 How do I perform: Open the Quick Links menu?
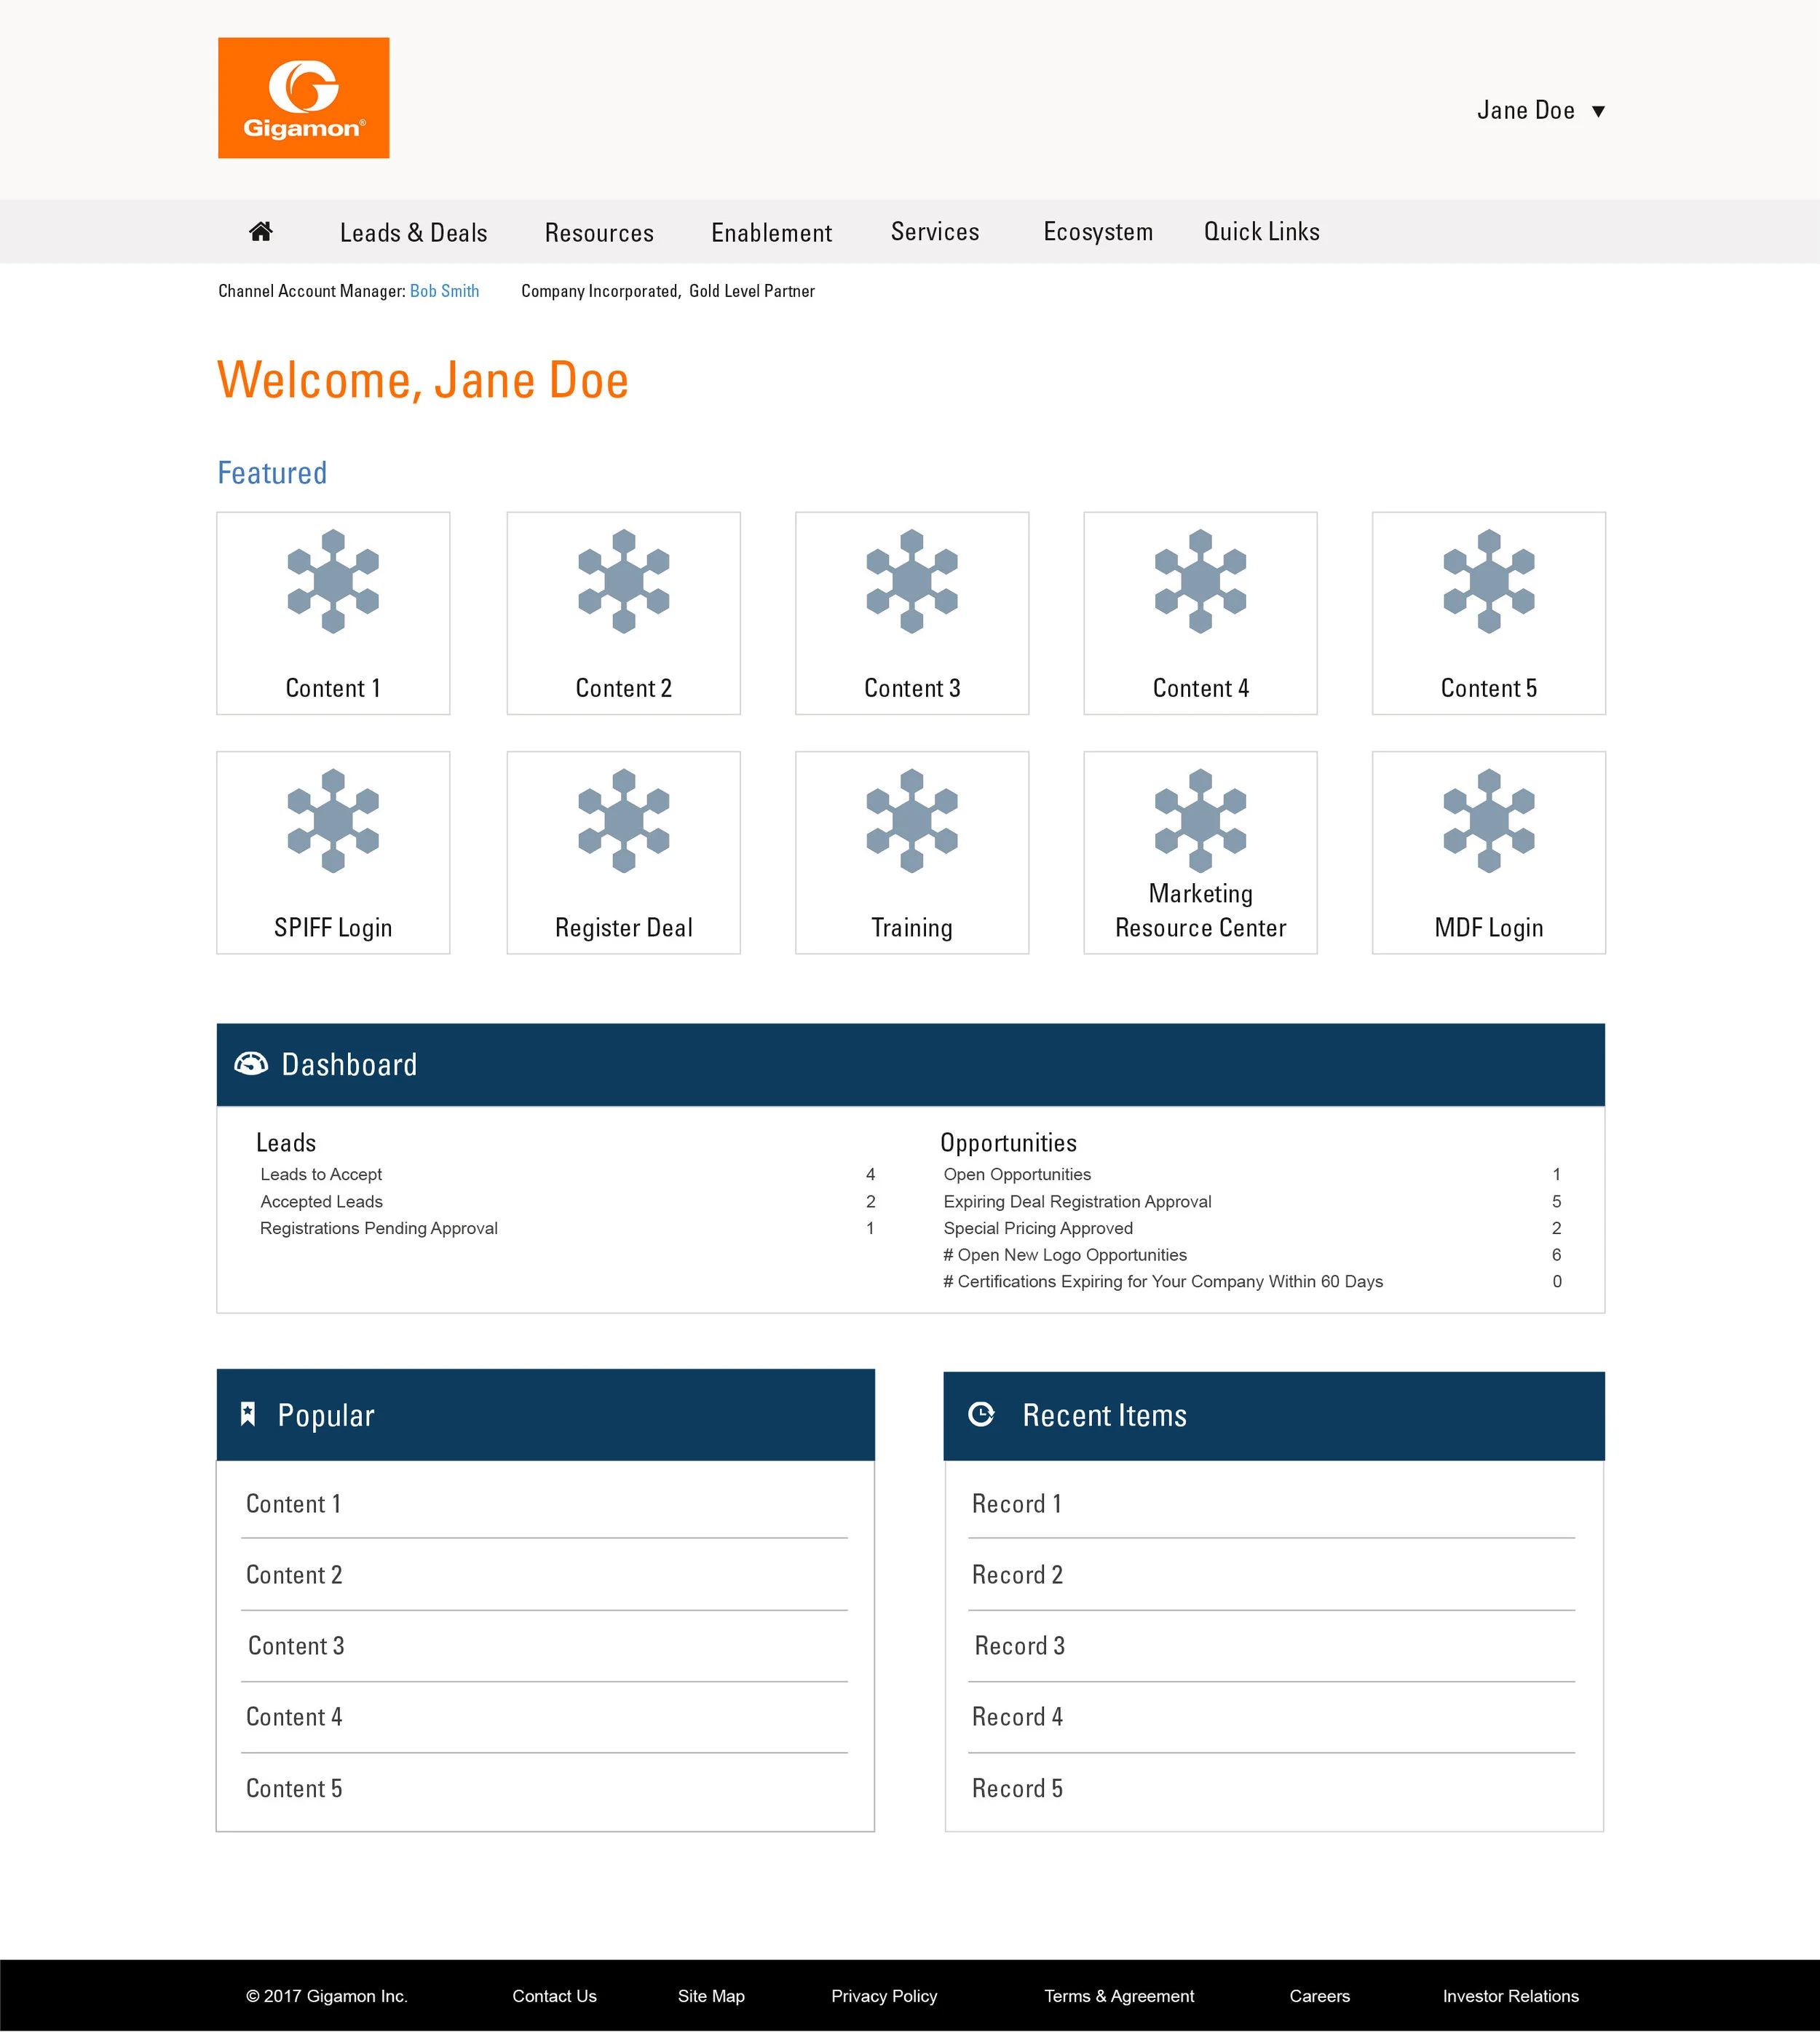pos(1261,232)
